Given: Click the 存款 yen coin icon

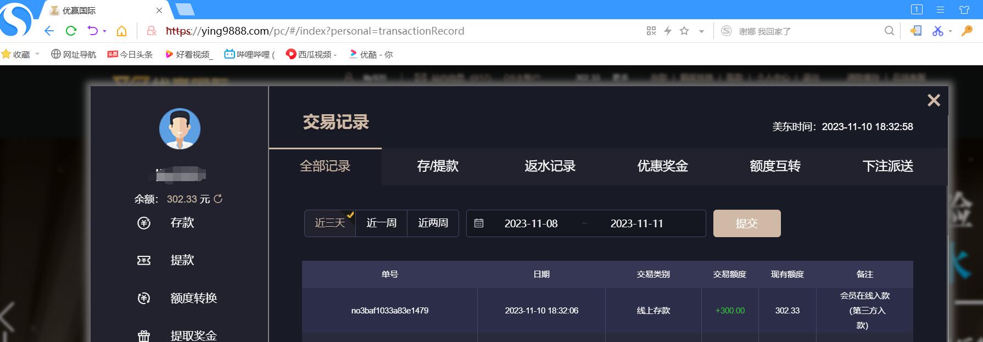Looking at the screenshot, I should [x=144, y=223].
